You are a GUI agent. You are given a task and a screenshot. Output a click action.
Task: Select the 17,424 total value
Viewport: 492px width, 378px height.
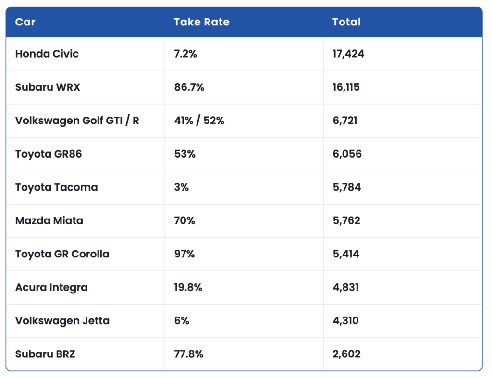coord(348,54)
